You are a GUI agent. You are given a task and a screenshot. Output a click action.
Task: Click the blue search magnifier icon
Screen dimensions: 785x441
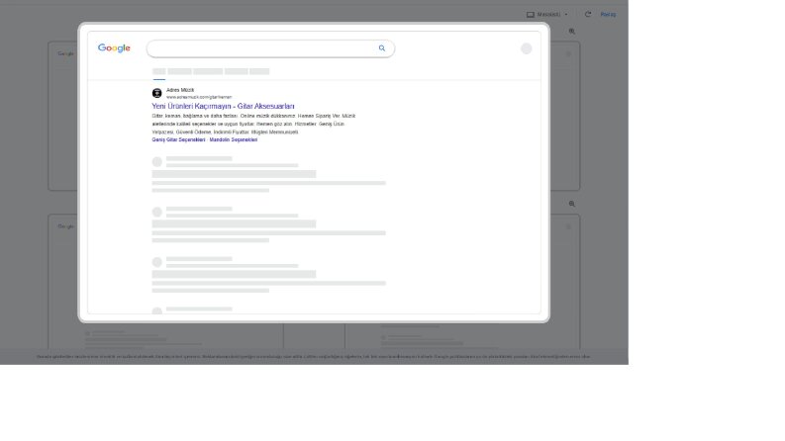382,48
